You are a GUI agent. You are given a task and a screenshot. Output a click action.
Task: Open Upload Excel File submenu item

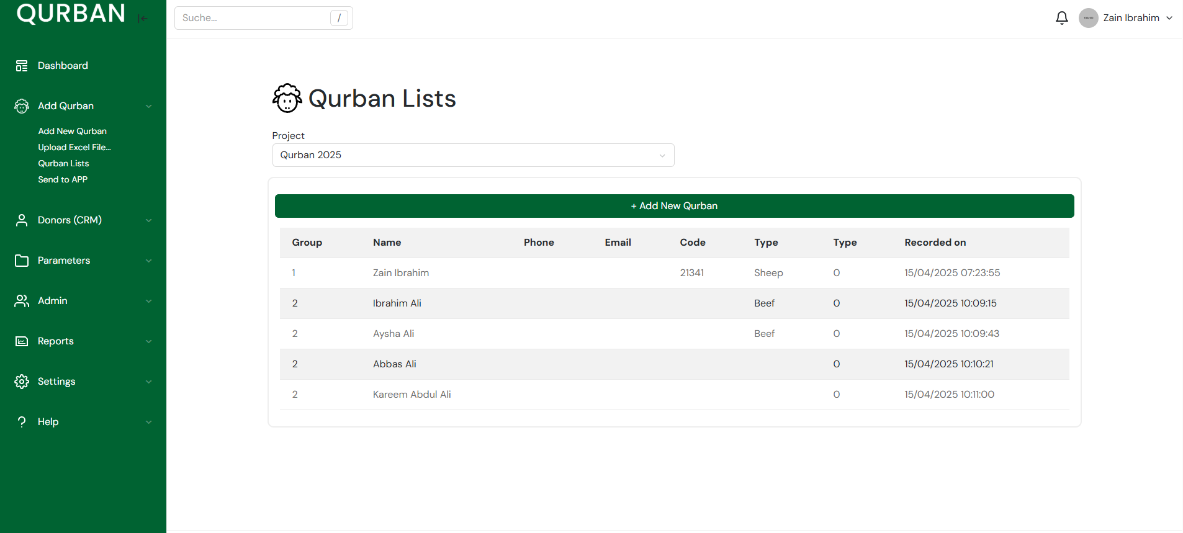click(x=74, y=147)
